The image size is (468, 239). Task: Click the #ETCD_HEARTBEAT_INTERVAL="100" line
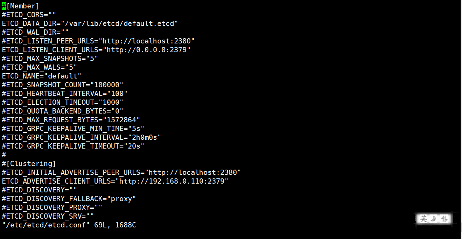[x=65, y=94]
